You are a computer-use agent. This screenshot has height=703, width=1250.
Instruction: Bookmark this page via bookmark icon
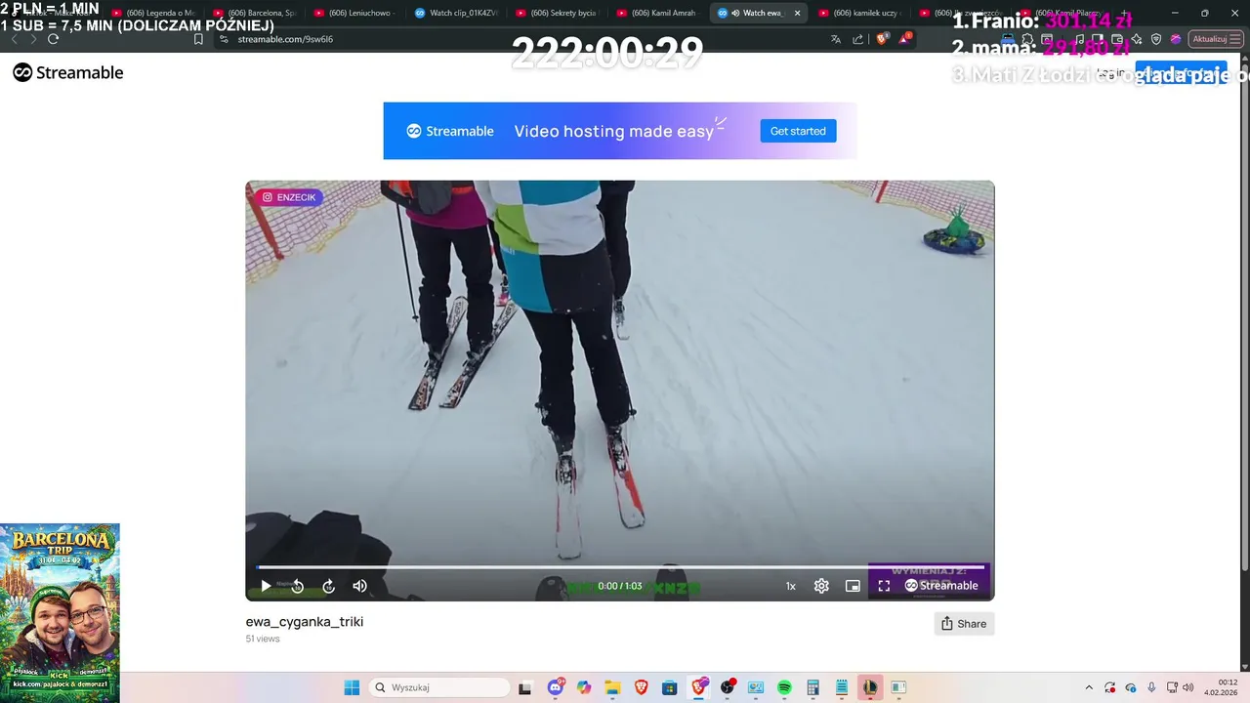198,39
